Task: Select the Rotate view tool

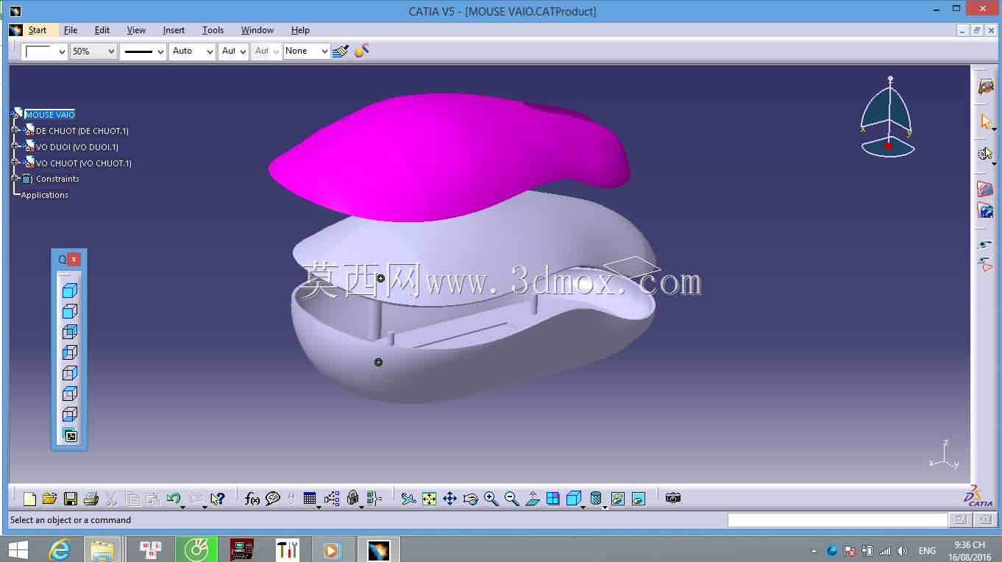Action: pos(470,499)
